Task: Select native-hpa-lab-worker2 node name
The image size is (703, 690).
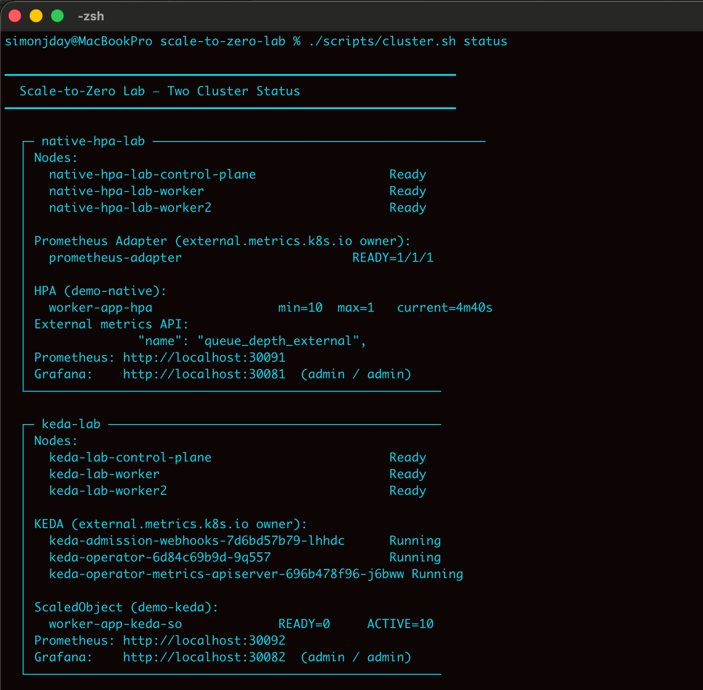Action: click(x=130, y=208)
